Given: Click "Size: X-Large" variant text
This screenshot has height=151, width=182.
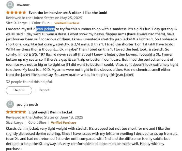Looking at the screenshot, I should (16, 23).
